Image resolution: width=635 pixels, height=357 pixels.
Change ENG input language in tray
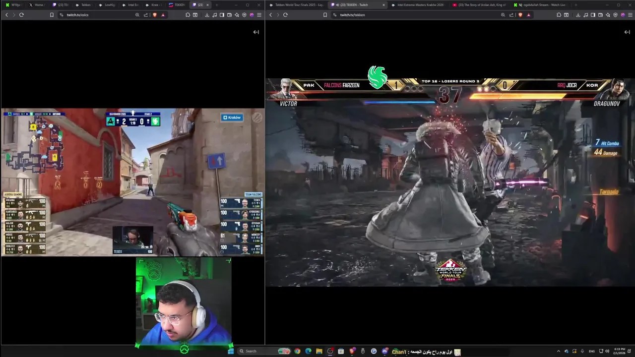click(592, 351)
